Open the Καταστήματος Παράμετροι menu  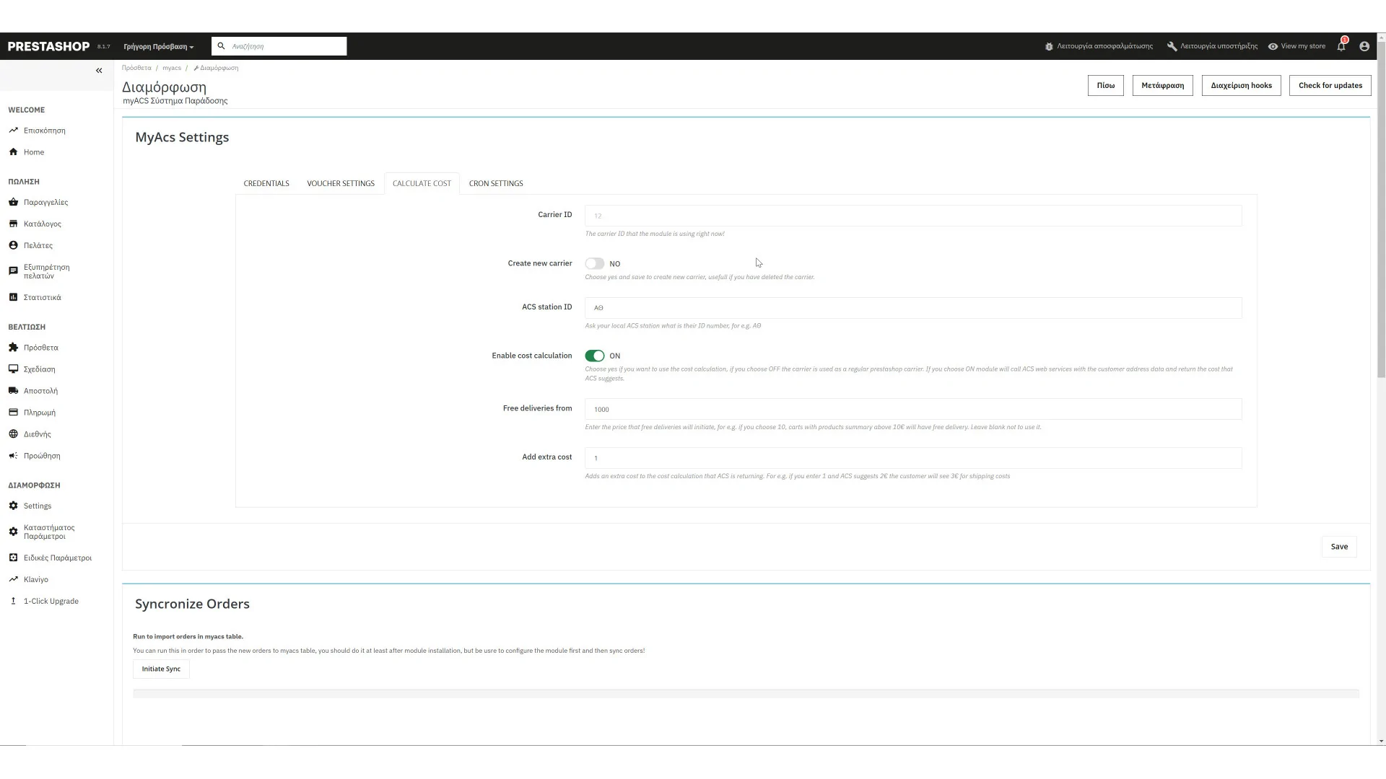pos(49,532)
